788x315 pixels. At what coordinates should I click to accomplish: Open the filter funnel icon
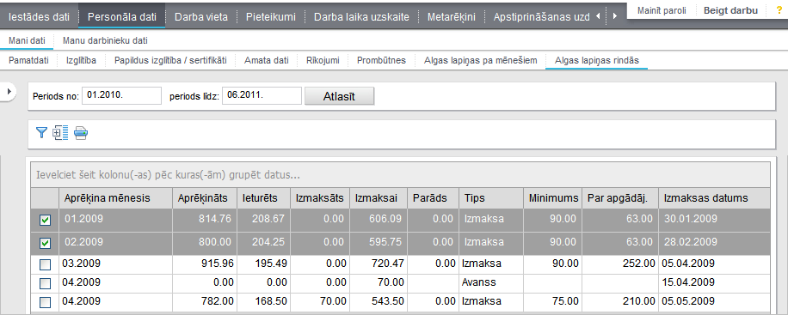41,133
